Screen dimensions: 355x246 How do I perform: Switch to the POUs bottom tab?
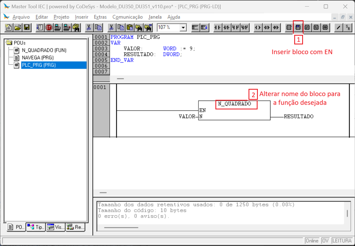(16, 227)
